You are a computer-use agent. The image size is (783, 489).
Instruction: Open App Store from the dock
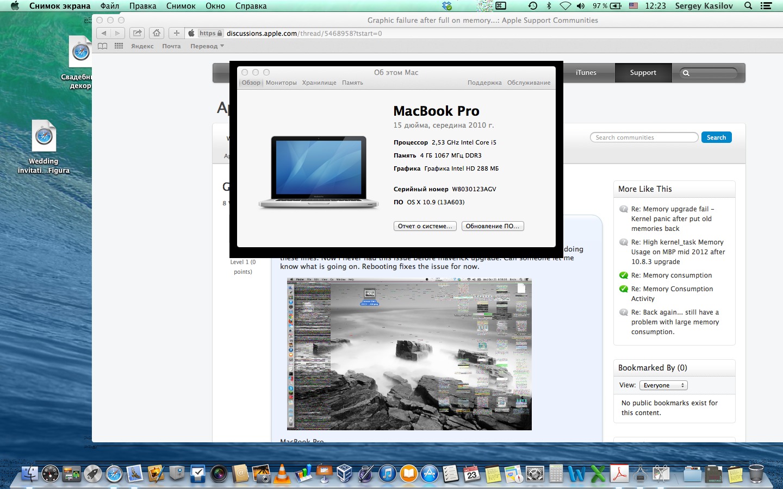(x=430, y=474)
